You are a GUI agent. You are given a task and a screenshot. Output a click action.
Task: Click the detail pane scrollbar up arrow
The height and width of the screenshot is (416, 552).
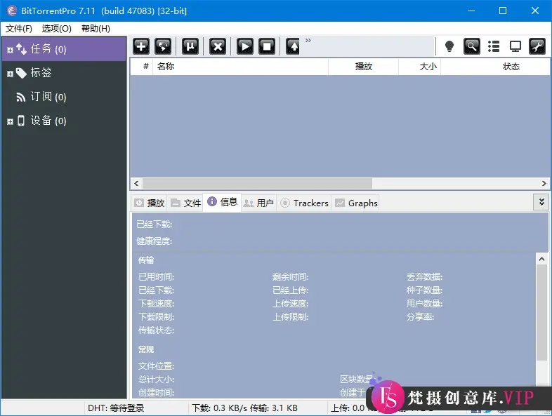pos(541,259)
